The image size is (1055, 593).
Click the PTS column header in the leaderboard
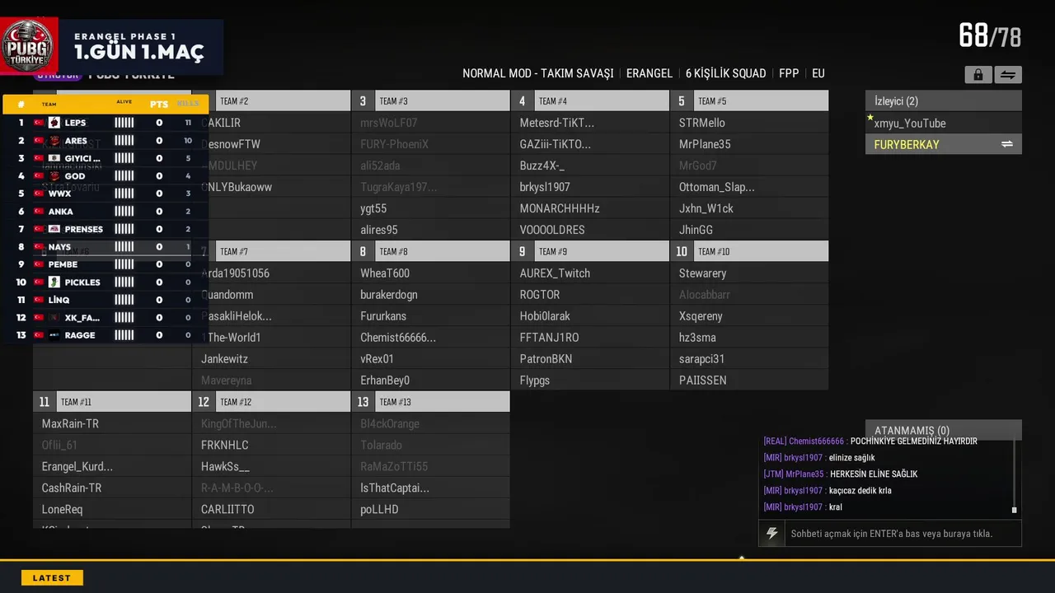[159, 105]
